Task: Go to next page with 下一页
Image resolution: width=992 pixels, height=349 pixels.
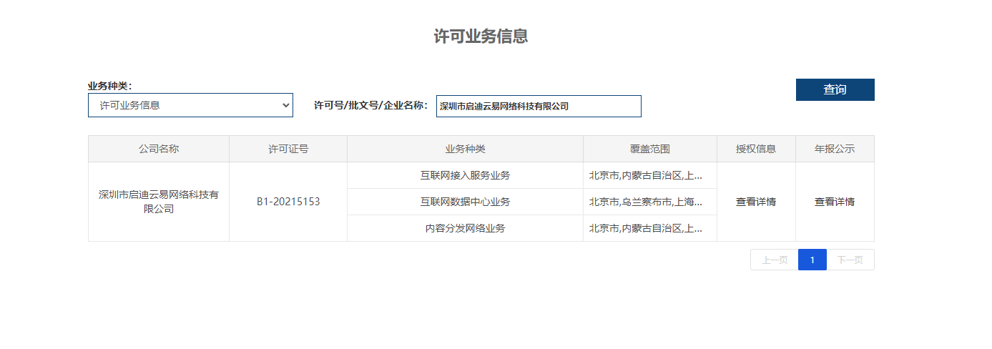Action: [850, 260]
